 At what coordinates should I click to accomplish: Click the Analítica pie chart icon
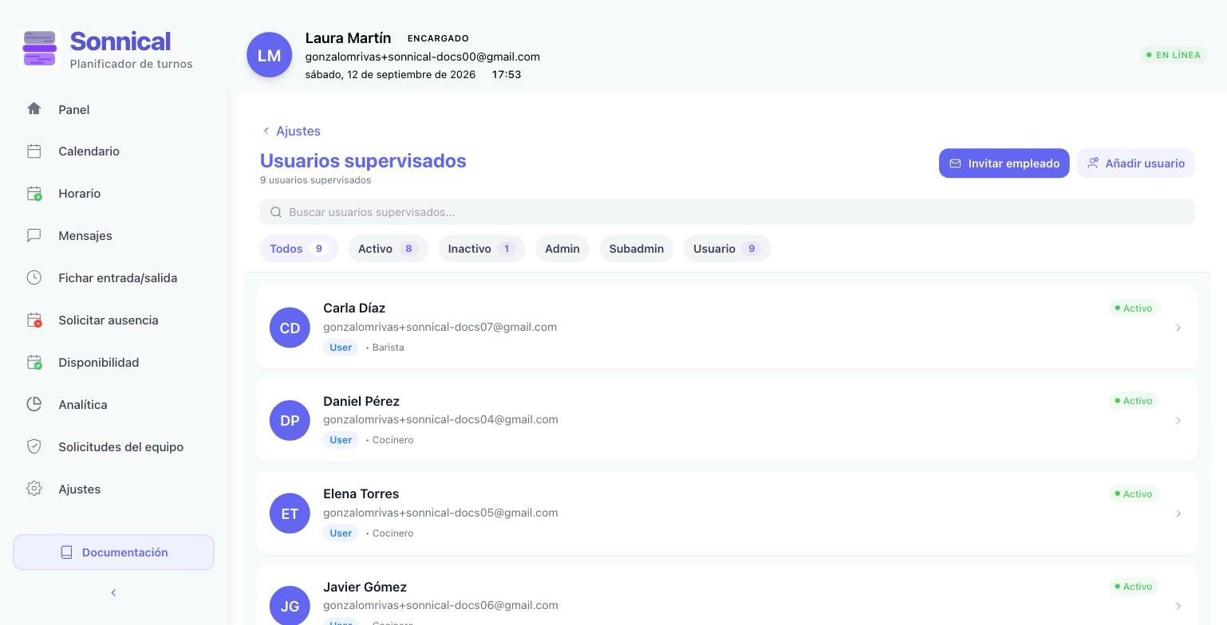[34, 404]
